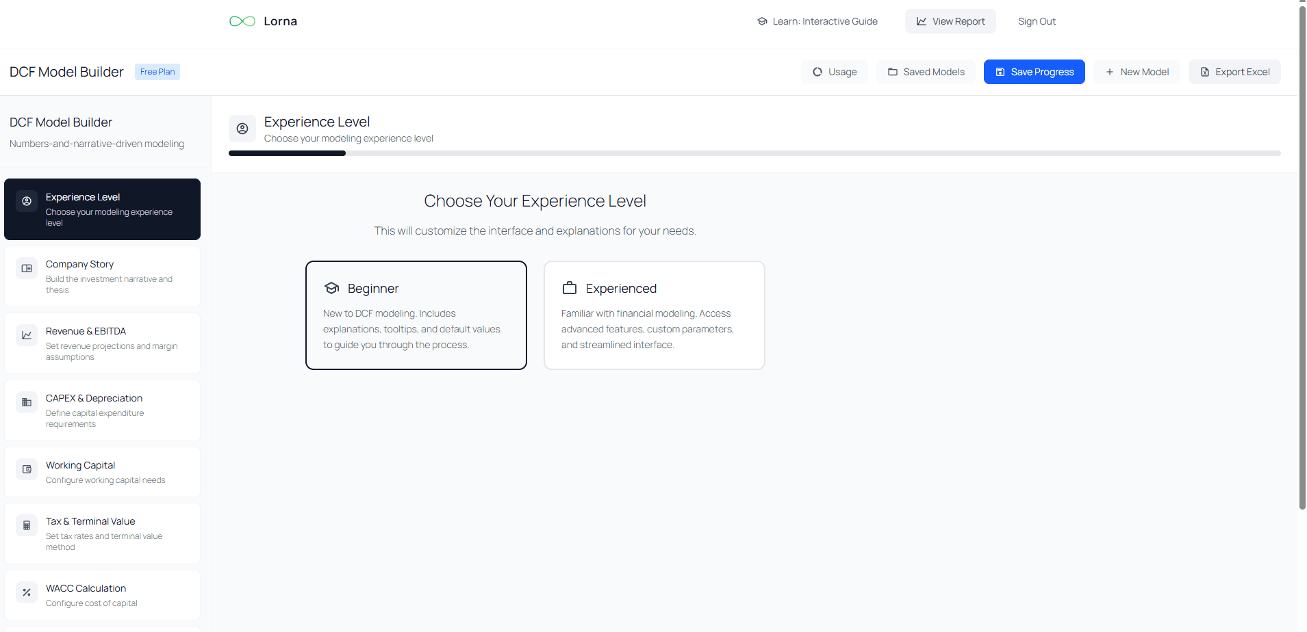Click the file icon in Export Excel
The height and width of the screenshot is (632, 1307).
tap(1205, 72)
